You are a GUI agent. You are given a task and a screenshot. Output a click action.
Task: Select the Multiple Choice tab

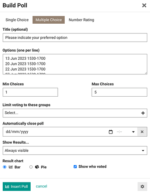(48, 20)
